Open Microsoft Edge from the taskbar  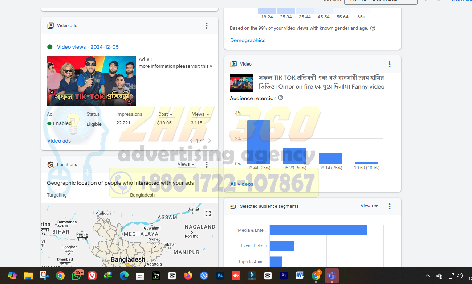tap(124, 276)
